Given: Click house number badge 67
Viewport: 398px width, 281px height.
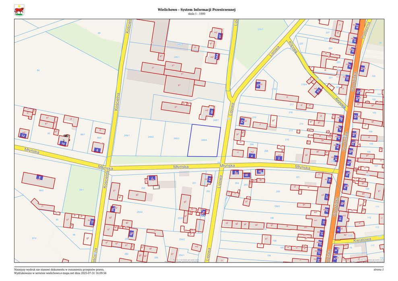Looking at the screenshot, I should click(x=220, y=36).
